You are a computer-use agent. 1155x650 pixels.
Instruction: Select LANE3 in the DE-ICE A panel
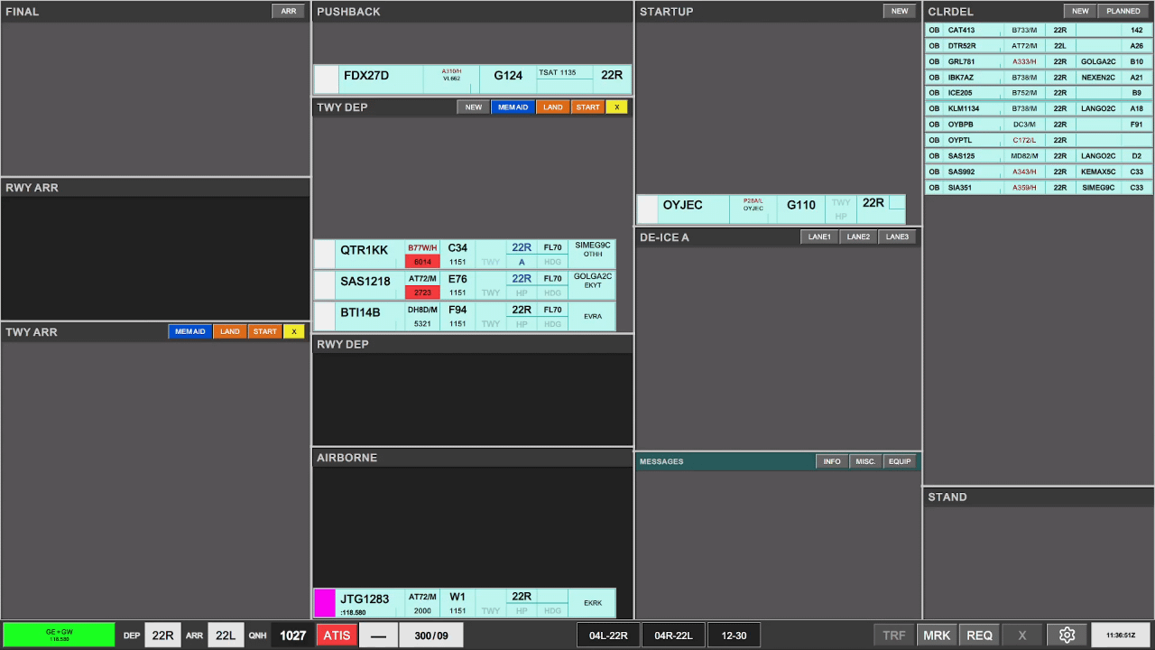(898, 237)
